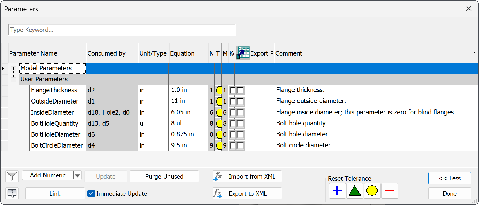Click tolerance circle for InsideDiameter row
The width and height of the screenshot is (479, 205).
219,112
